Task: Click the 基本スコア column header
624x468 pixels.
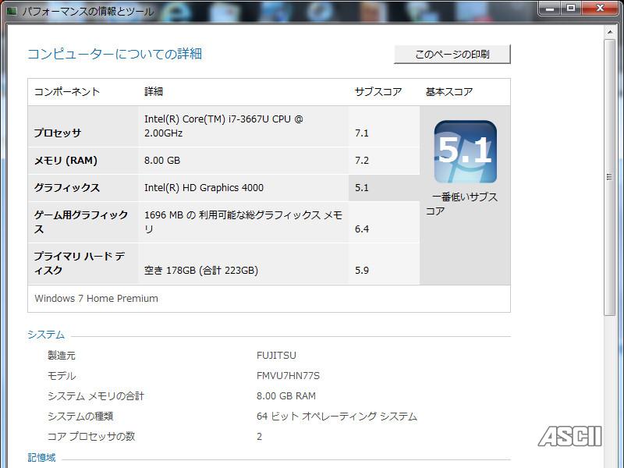Action: 449,92
